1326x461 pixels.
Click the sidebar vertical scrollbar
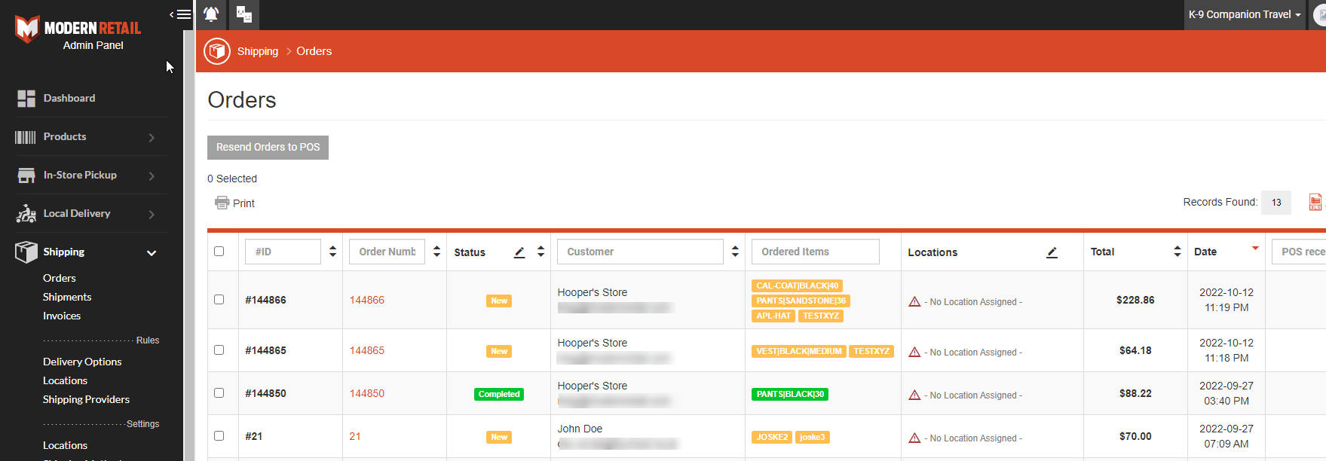click(x=188, y=245)
